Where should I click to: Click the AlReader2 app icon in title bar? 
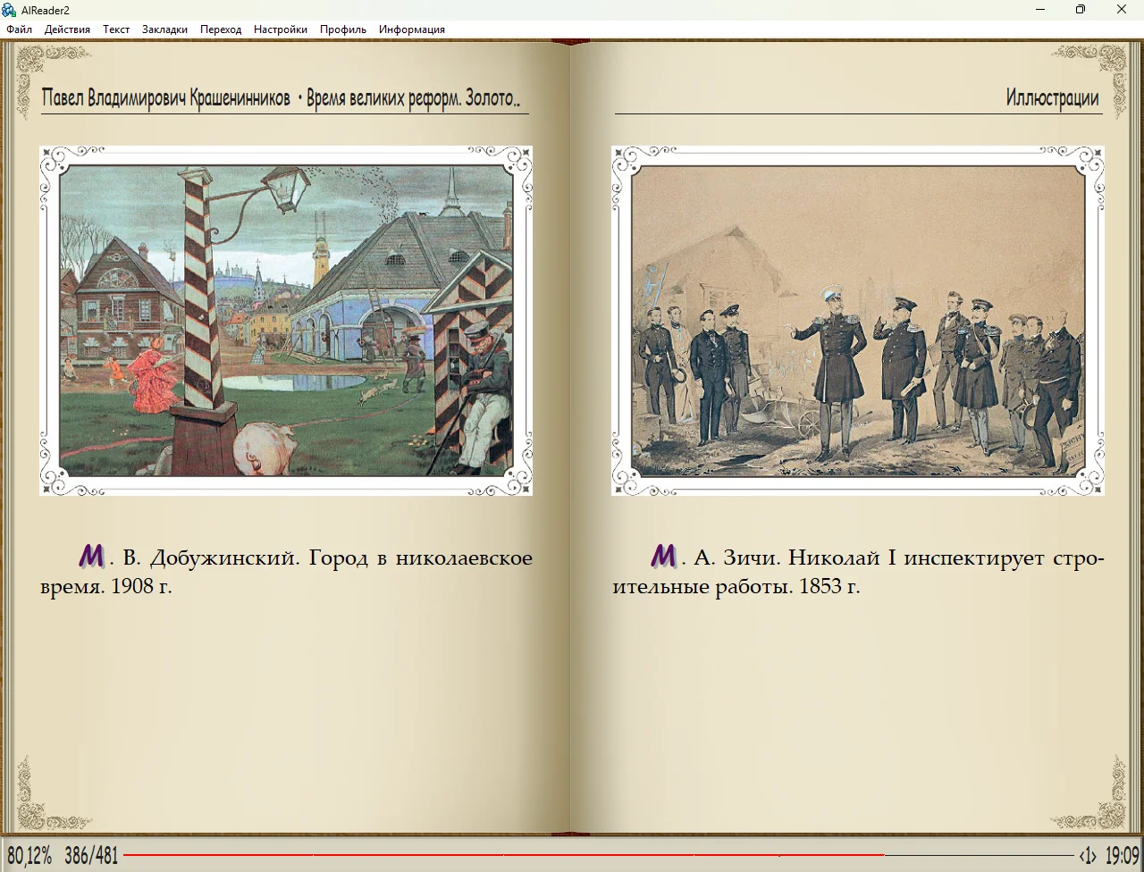[x=11, y=10]
